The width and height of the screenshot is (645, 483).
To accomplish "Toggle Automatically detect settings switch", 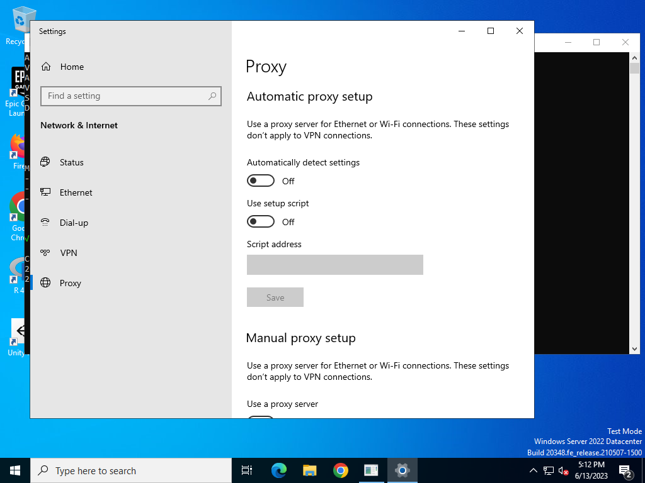I will (x=261, y=180).
